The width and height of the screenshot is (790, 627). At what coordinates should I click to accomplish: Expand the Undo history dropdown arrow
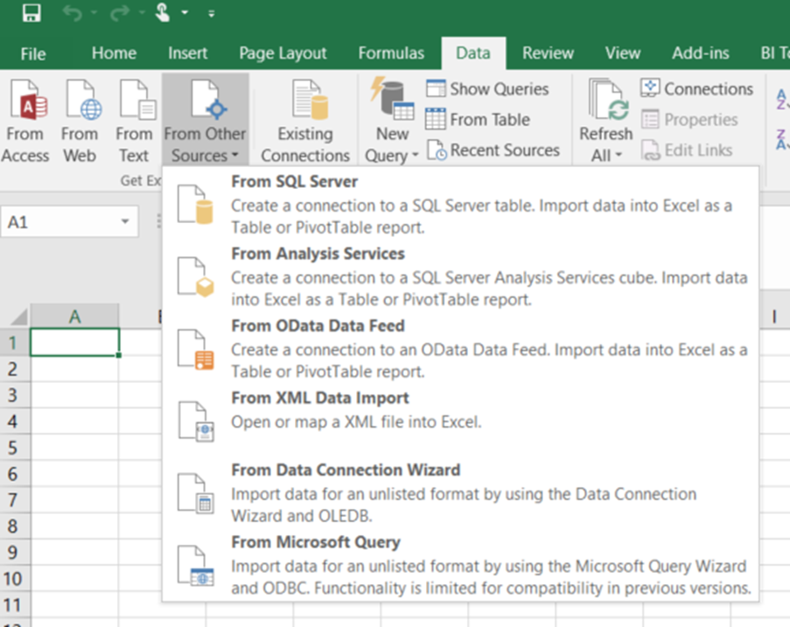click(x=94, y=12)
